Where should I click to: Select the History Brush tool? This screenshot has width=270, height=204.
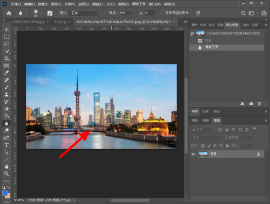[x=6, y=102]
